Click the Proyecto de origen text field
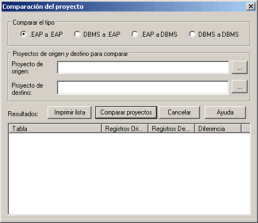Screen dimensions: 258x223 click(x=143, y=67)
